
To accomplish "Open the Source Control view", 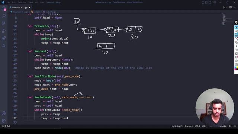I will 4,23.
